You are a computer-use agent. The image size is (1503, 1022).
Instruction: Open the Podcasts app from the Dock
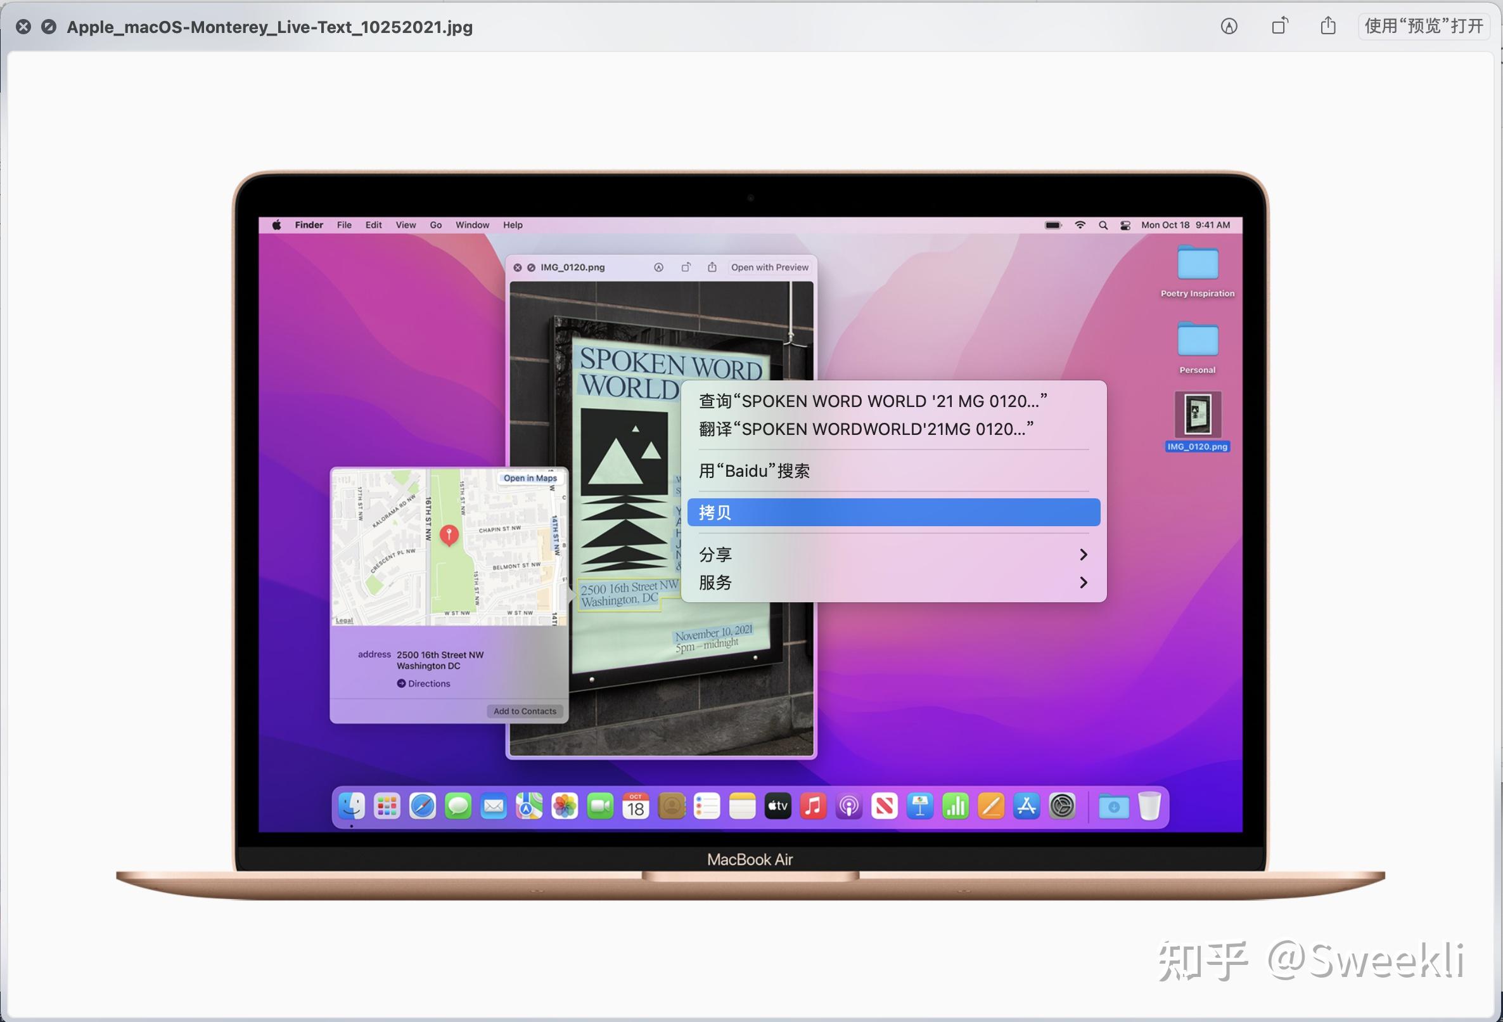(x=849, y=806)
